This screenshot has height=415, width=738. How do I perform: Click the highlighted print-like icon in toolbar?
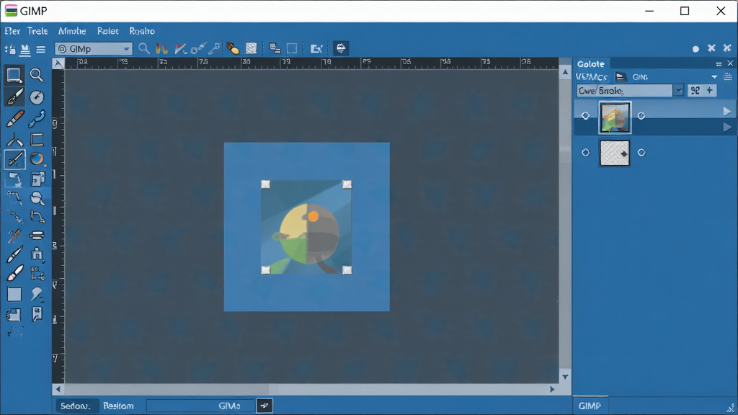pos(341,48)
